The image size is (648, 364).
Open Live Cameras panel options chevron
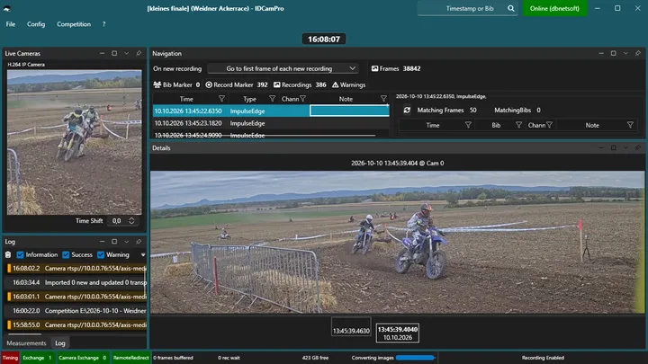(x=127, y=53)
